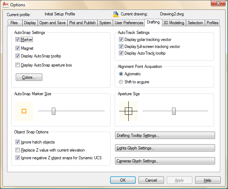Uncheck Ignore hatch objects
Viewport: 228px width, 189px height.
(x=17, y=142)
